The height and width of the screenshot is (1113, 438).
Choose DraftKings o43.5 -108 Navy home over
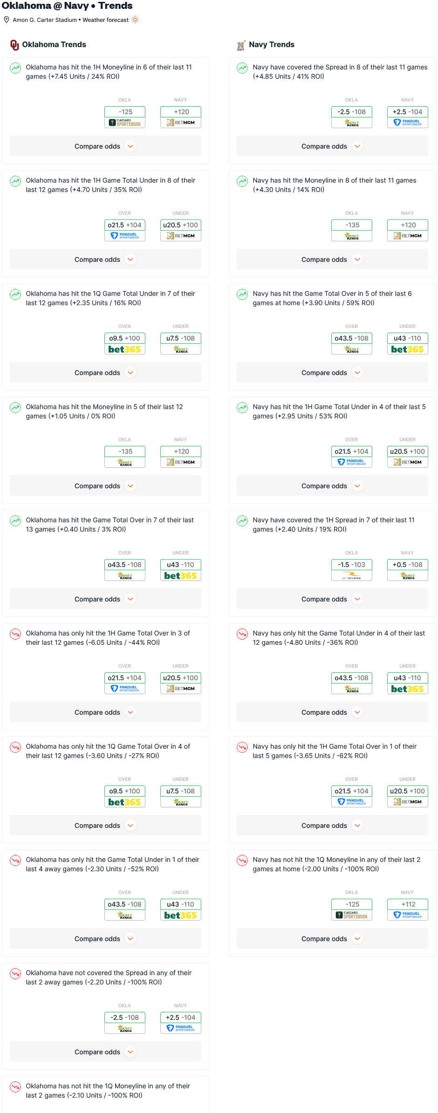352,343
